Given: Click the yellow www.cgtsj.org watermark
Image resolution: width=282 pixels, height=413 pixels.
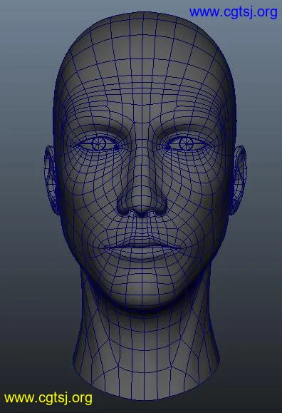Looking at the screenshot, I should [x=48, y=398].
